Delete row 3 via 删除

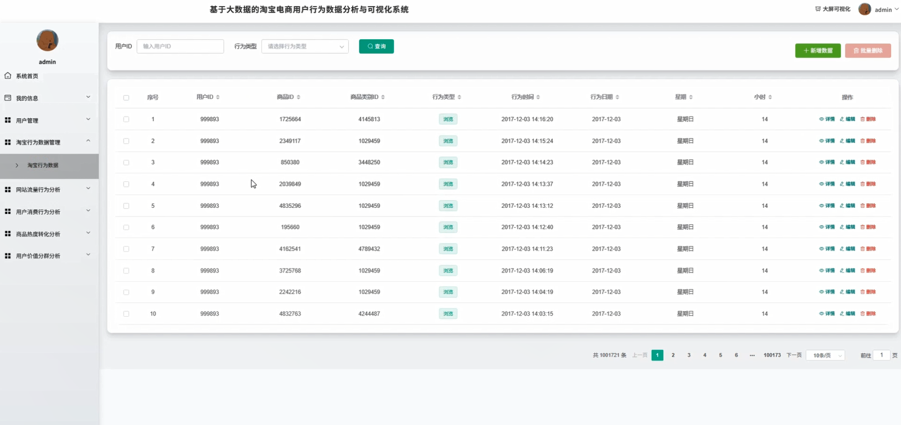coord(868,162)
